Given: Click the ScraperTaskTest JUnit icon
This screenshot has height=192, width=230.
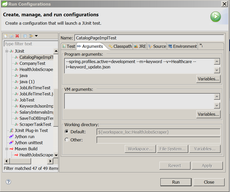Looking at the screenshot, I should (16, 125).
